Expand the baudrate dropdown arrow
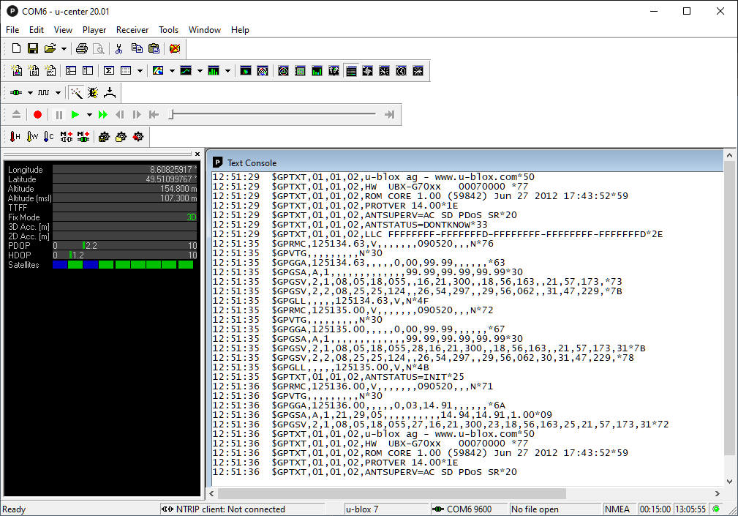 [x=60, y=93]
